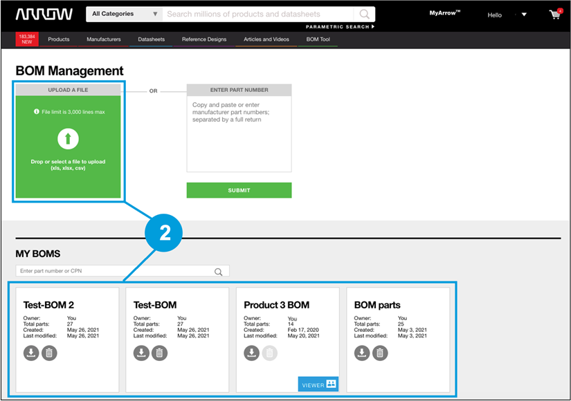Expand the Hello account dropdown arrow
Viewport: 571px width, 401px height.
point(524,15)
